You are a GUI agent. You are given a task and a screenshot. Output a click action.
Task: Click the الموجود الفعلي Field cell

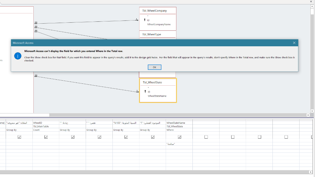153,123
